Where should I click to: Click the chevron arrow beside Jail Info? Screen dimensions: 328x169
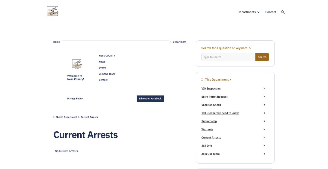click(x=264, y=146)
